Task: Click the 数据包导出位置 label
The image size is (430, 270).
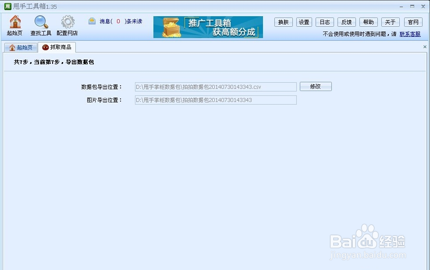Action: point(101,87)
